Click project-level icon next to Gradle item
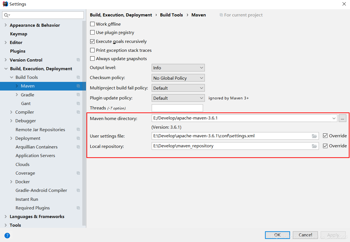350x242 pixels. (x=78, y=95)
